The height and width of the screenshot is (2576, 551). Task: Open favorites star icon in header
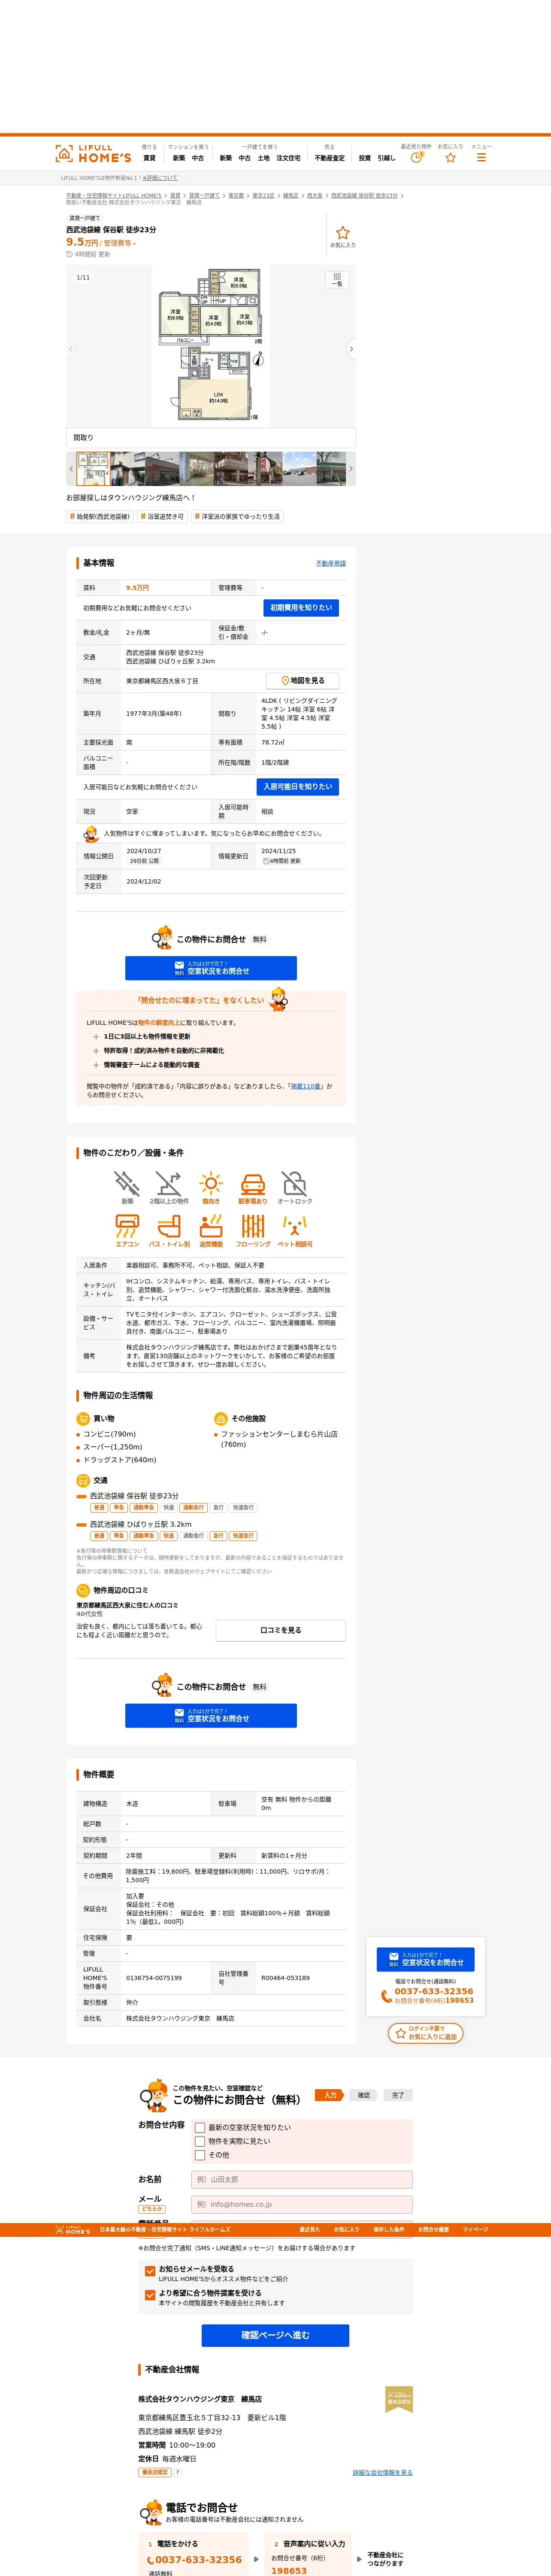[x=450, y=157]
